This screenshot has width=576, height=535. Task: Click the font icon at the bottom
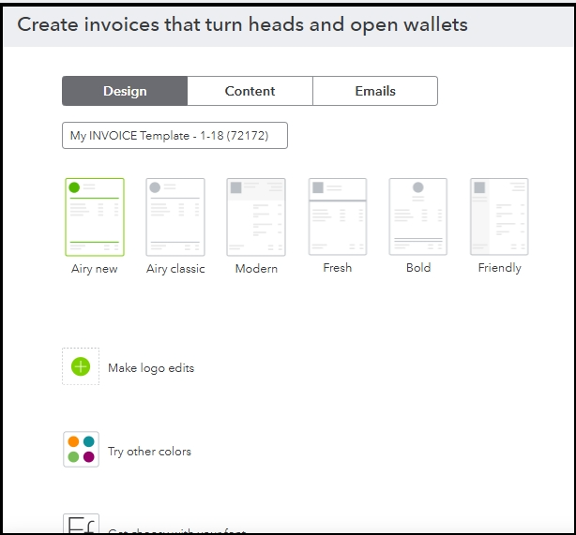(81, 524)
